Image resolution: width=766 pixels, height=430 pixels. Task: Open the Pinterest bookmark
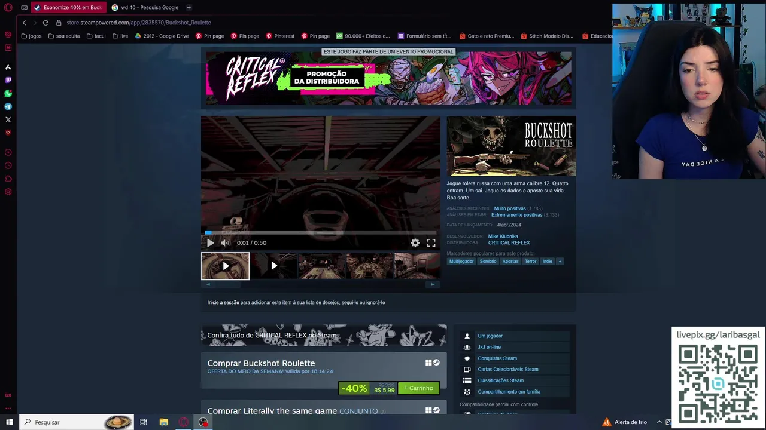coord(280,36)
